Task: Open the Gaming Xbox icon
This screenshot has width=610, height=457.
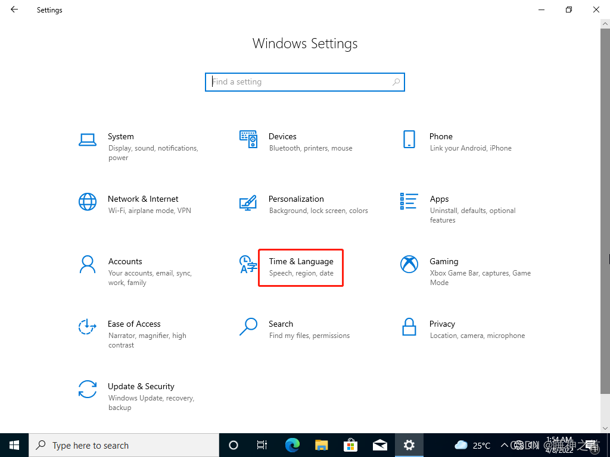Action: click(409, 264)
